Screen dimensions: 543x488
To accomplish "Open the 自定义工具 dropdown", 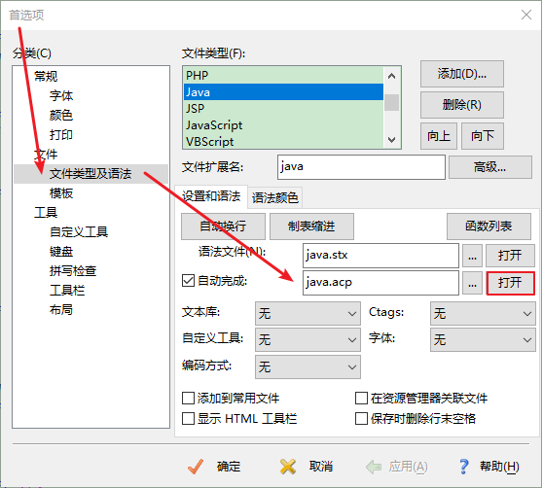I will pyautogui.click(x=308, y=339).
